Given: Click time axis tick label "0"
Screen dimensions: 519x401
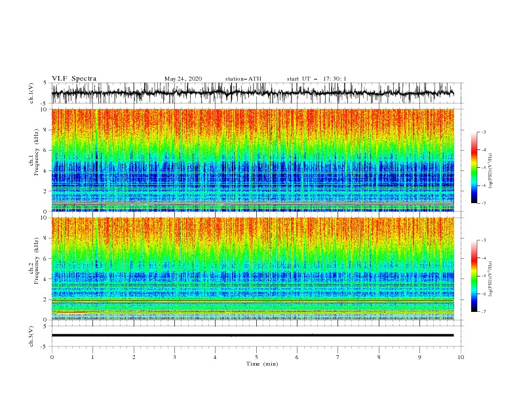Looking at the screenshot, I should [52, 357].
